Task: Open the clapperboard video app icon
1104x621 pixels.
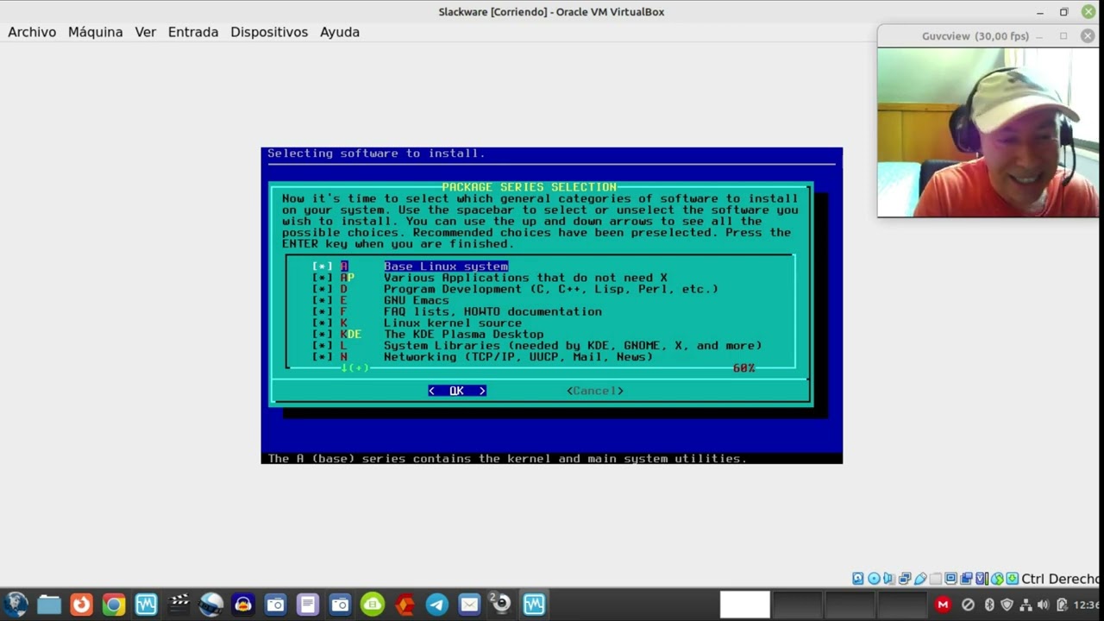Action: point(179,605)
